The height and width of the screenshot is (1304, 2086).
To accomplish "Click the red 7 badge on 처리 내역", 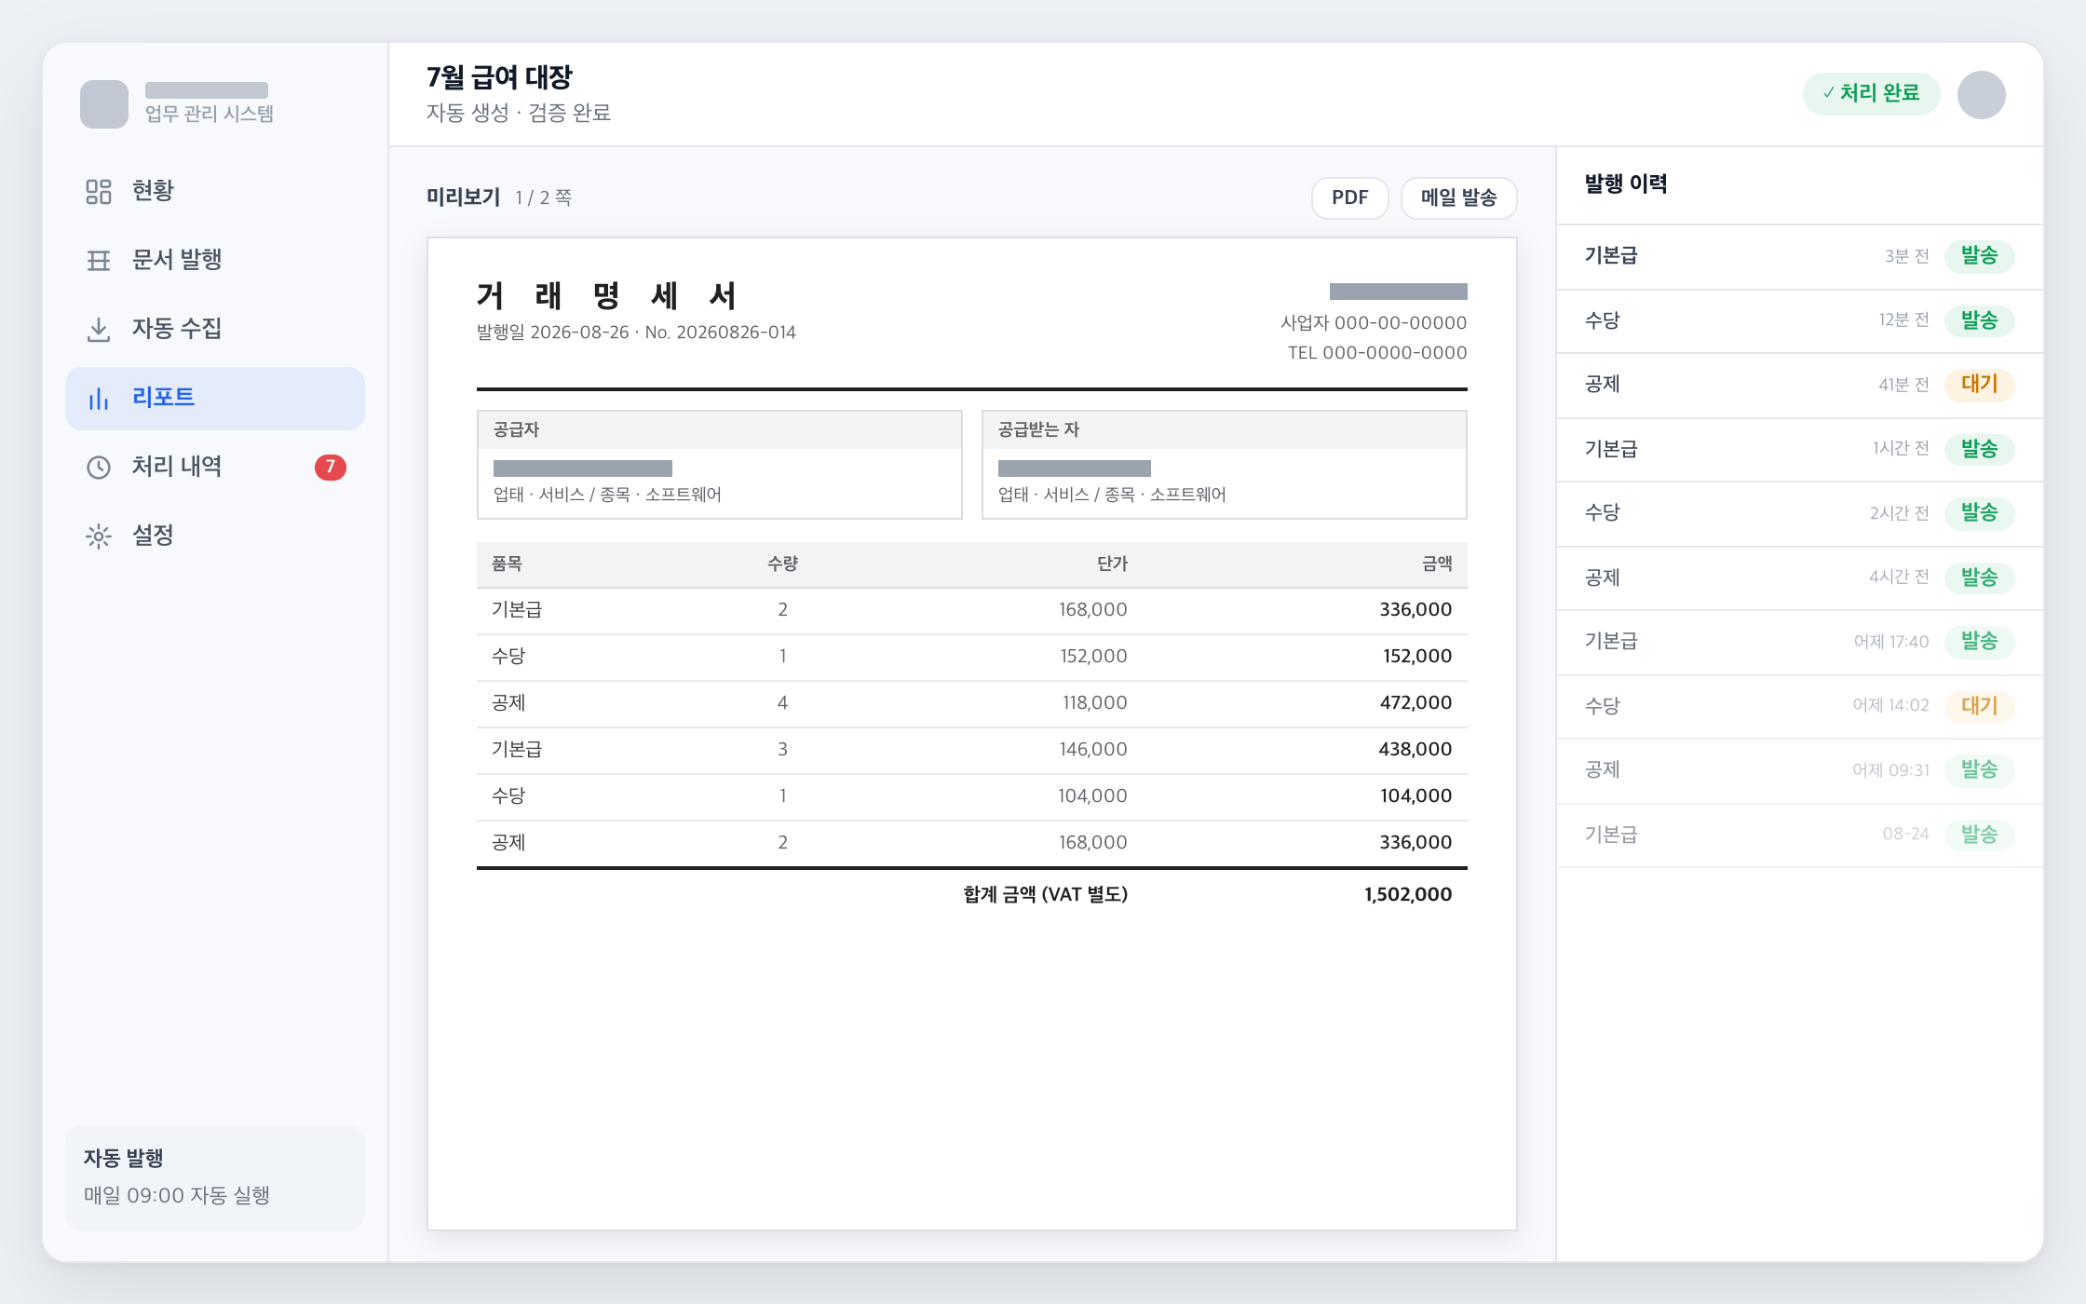I will tap(331, 467).
